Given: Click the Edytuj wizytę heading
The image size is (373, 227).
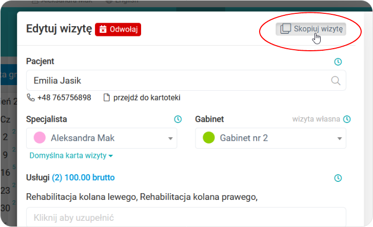Looking at the screenshot, I should coord(59,29).
